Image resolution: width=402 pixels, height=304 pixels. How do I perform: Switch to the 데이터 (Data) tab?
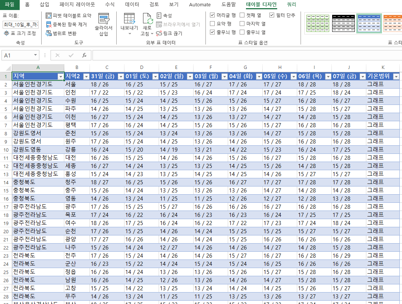tap(132, 4)
